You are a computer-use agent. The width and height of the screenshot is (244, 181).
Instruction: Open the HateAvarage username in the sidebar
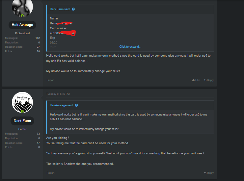(x=22, y=25)
